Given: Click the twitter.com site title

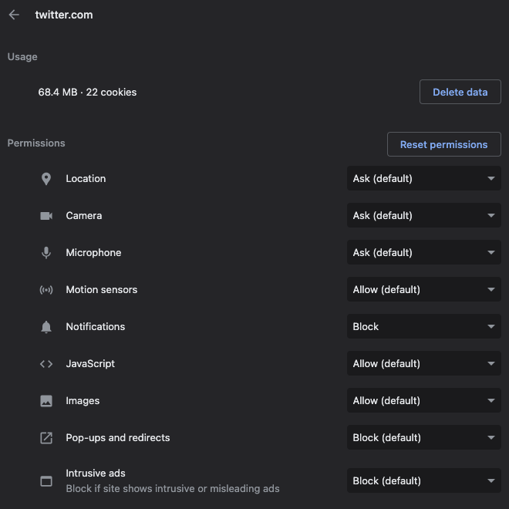Looking at the screenshot, I should point(64,15).
